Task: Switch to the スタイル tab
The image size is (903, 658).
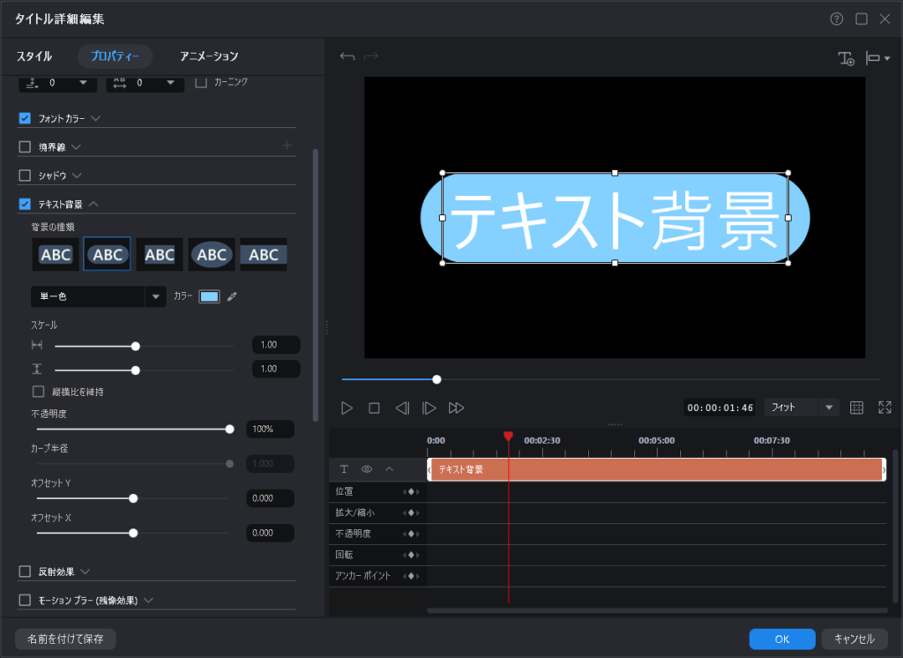Action: click(x=34, y=56)
